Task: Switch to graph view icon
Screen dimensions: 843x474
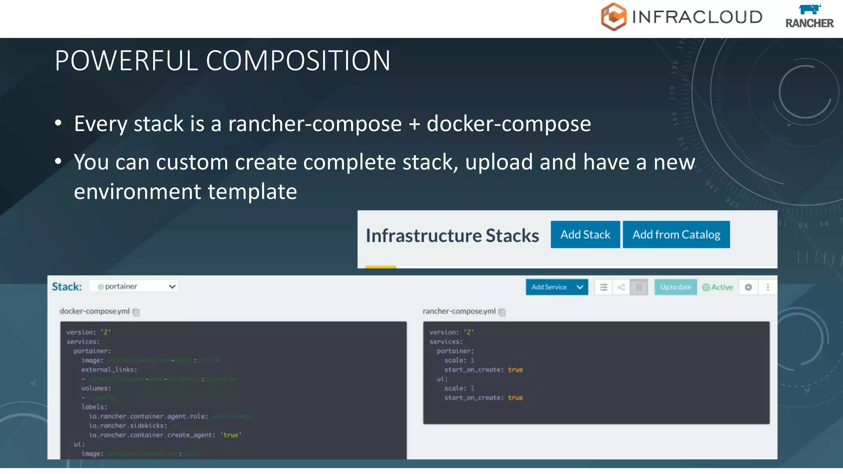Action: tap(621, 287)
